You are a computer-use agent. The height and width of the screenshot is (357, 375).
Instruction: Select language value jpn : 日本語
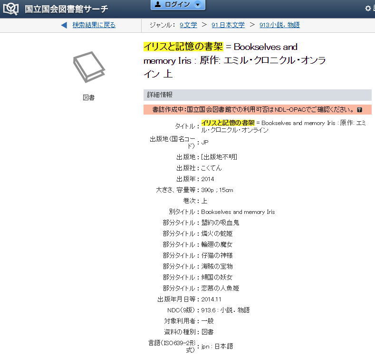click(x=217, y=347)
